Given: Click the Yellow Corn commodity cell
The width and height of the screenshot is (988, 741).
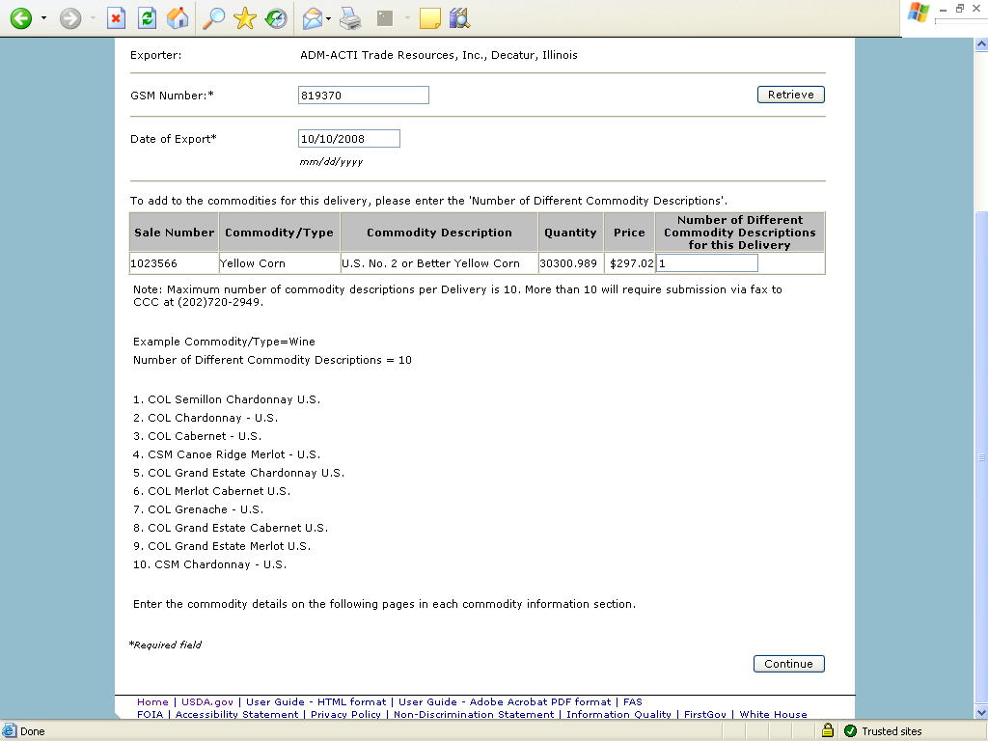Looking at the screenshot, I should point(279,263).
